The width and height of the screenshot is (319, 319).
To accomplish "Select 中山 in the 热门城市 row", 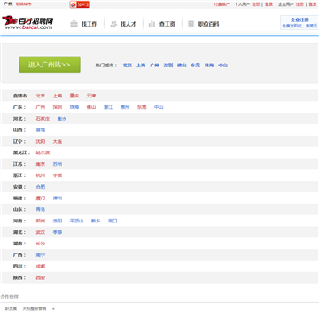I will (223, 66).
